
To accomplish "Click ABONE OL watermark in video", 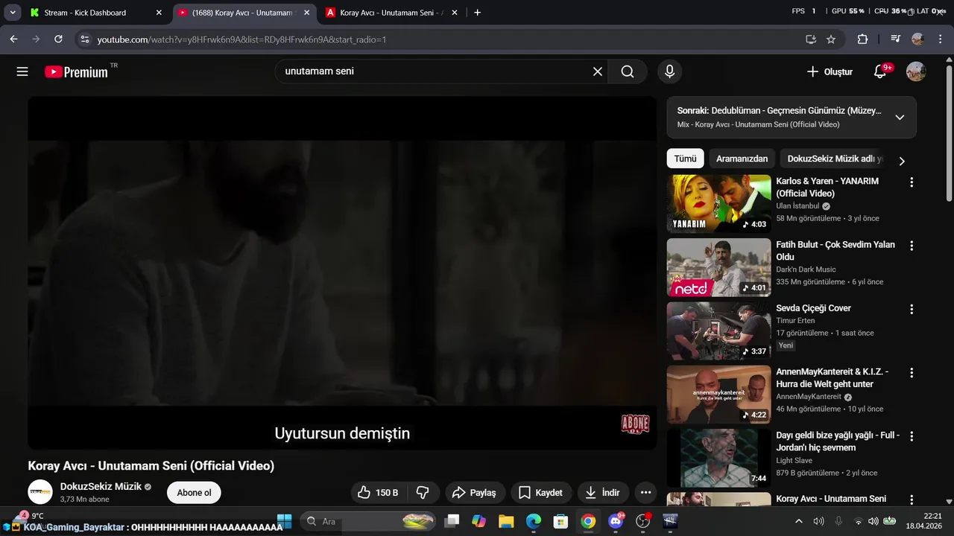I will point(635,424).
